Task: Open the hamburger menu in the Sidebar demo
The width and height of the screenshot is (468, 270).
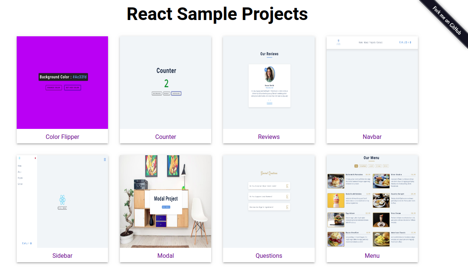Action: 105,160
